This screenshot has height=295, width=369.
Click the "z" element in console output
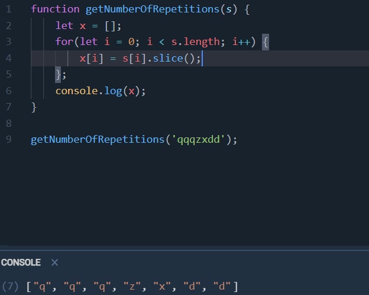(x=132, y=286)
